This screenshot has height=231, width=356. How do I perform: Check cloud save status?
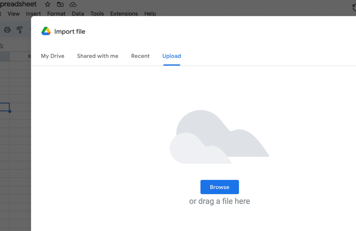[x=73, y=4]
